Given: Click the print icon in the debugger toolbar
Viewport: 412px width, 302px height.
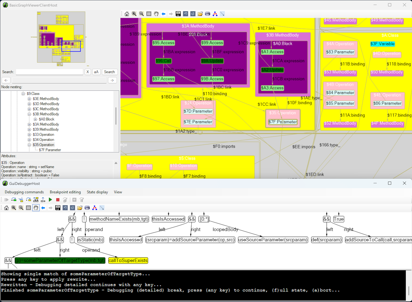Looking at the screenshot, I should point(87,208).
